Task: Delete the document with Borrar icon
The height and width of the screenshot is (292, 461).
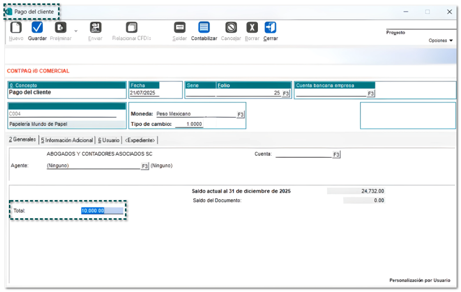Action: pyautogui.click(x=252, y=28)
